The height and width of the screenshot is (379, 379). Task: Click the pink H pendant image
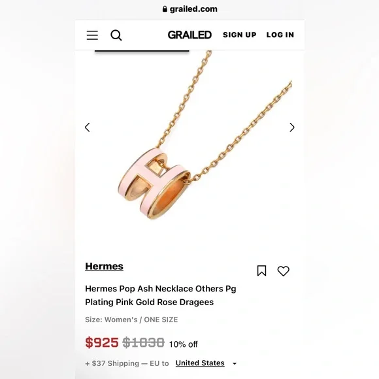154,183
